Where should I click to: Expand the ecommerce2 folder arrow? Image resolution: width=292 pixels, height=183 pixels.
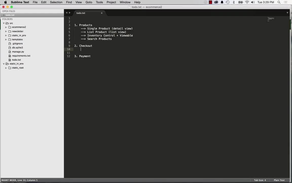point(6,27)
